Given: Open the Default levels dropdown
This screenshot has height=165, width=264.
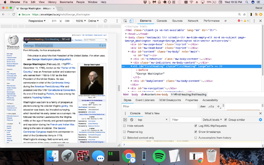Looking at the screenshot, I should point(212,120).
